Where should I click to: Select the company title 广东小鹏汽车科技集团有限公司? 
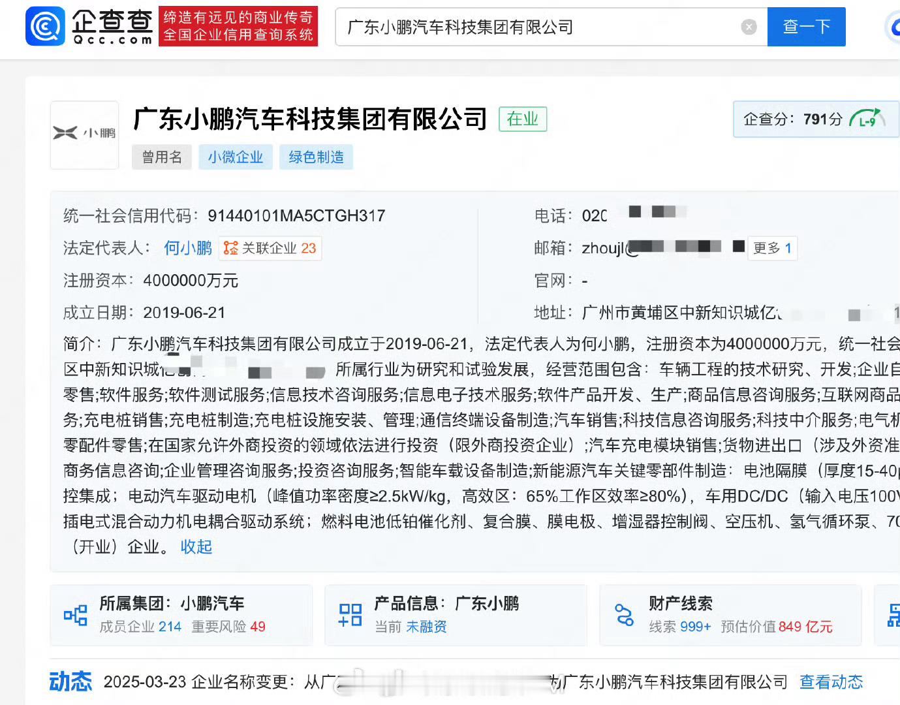click(x=310, y=119)
